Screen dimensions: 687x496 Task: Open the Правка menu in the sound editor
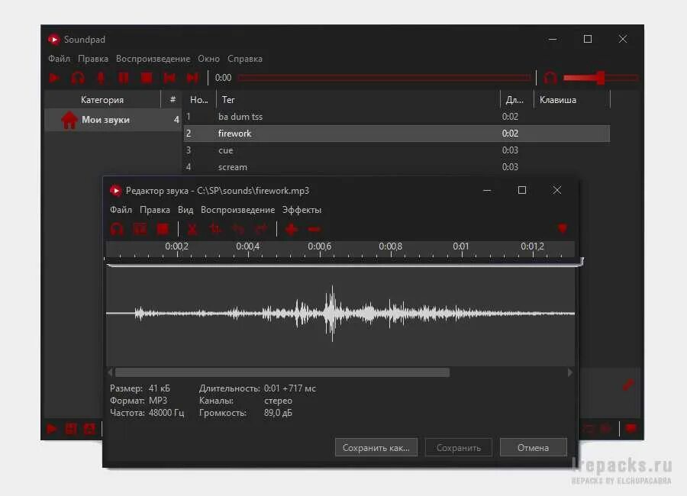coord(155,210)
